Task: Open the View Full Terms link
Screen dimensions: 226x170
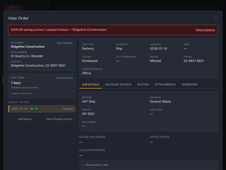Action: [64, 78]
